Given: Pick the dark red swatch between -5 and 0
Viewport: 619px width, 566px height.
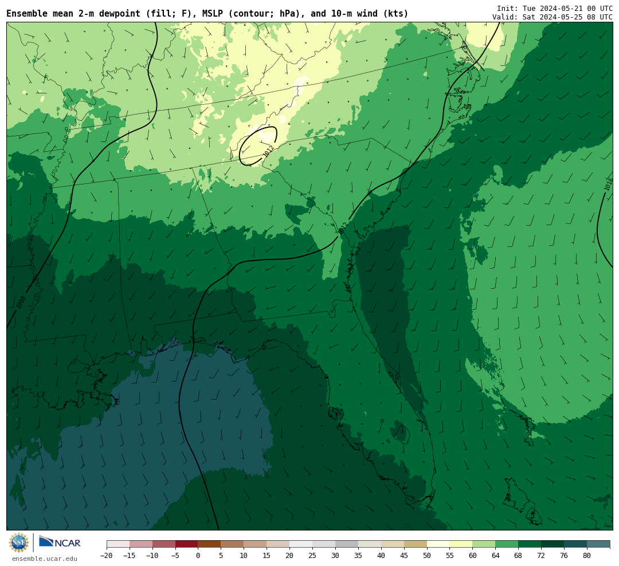Looking at the screenshot, I should [187, 544].
